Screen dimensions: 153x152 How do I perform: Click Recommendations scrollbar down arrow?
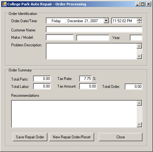pos(139,125)
